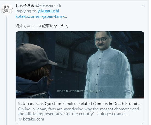Image resolution: width=151 pixels, height=125 pixels.
Task: Click headline In Japan, Fans Question Famitsu-Related Cameos
Action: point(80,104)
